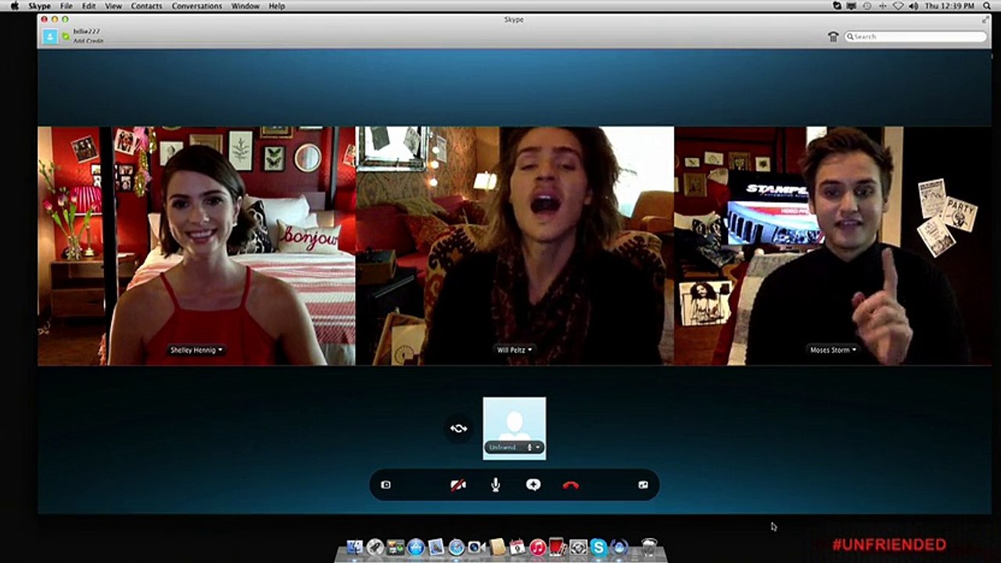This screenshot has height=563, width=1001.
Task: Open the online status green indicator
Action: pyautogui.click(x=66, y=36)
